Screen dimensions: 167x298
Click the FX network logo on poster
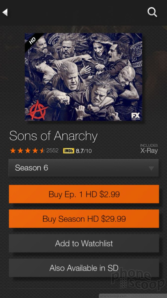tap(135, 116)
